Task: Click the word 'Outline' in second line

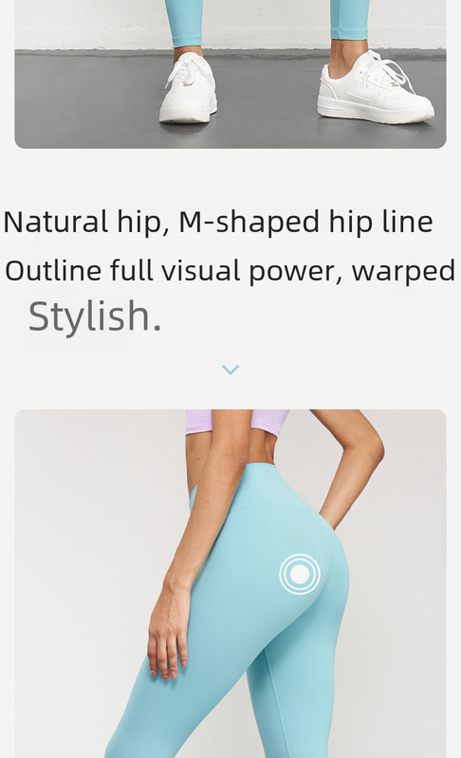Action: pyautogui.click(x=53, y=271)
